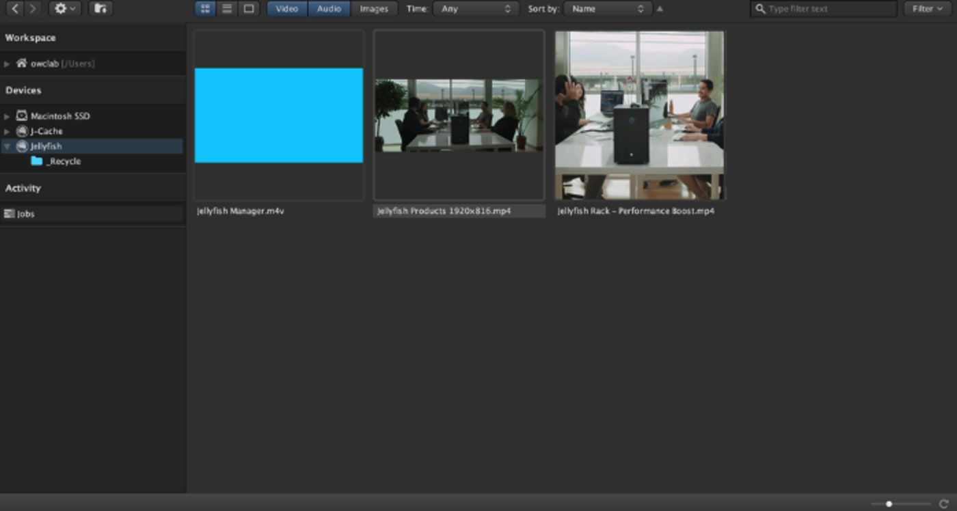
Task: Open the Filter button menu
Action: point(927,9)
